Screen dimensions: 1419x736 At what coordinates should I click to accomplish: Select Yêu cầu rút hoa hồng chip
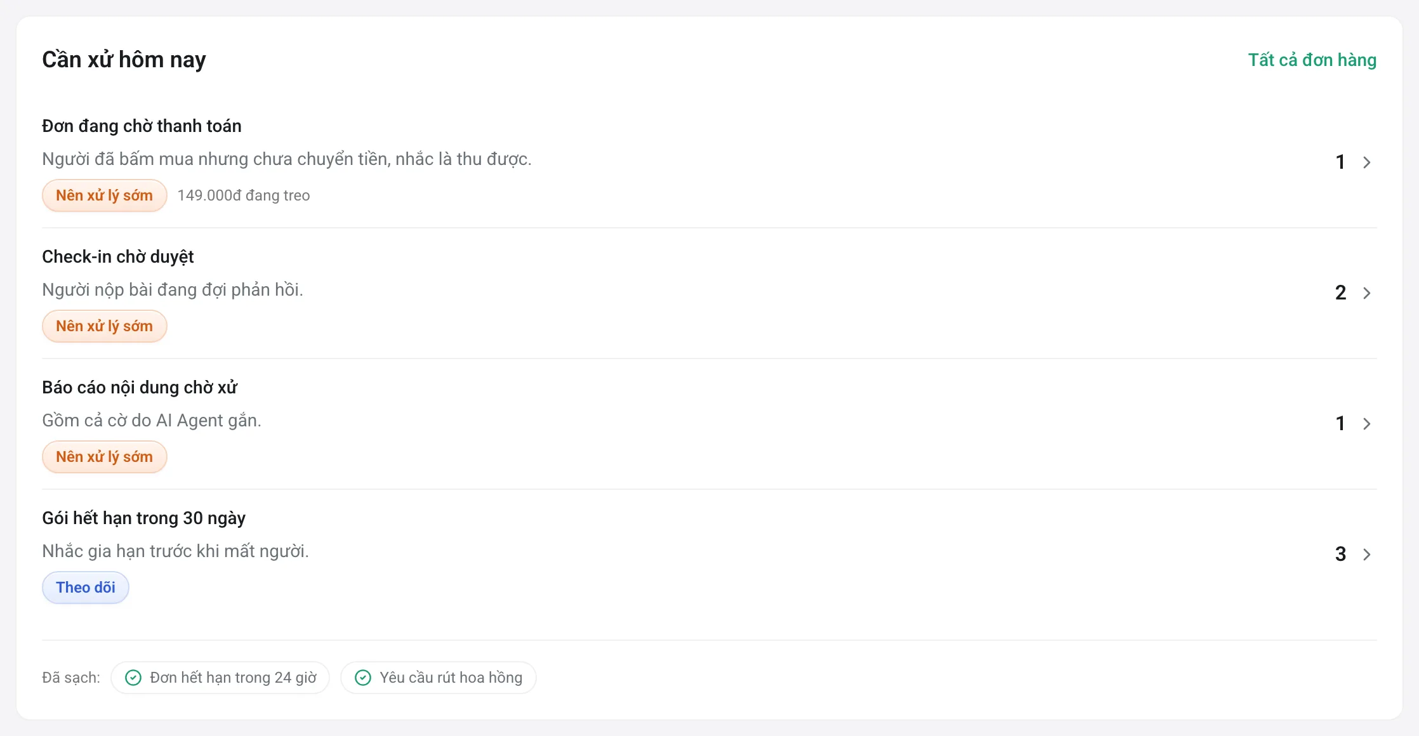439,678
